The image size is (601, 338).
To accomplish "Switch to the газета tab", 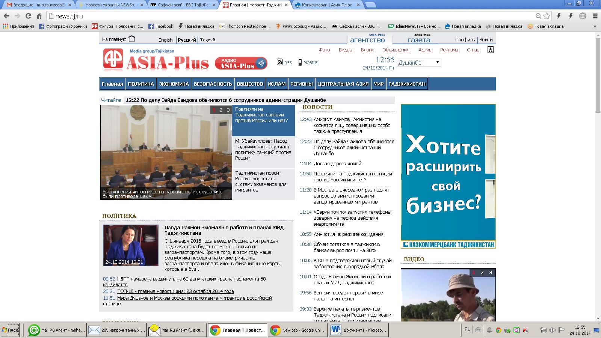I will pos(419,40).
